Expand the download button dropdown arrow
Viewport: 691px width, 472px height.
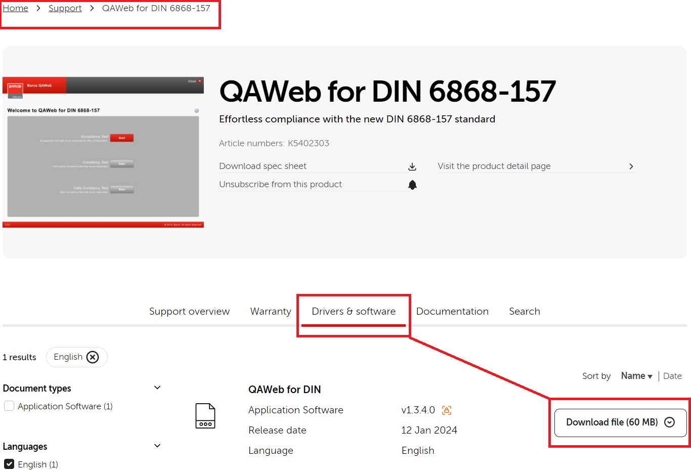(x=670, y=422)
